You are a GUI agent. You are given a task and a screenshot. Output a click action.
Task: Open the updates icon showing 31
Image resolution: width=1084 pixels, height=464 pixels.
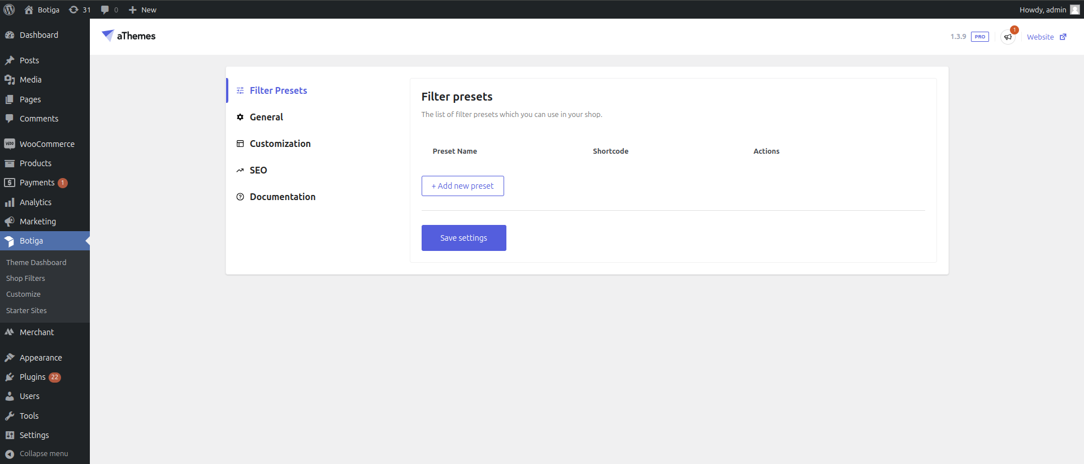(x=80, y=10)
